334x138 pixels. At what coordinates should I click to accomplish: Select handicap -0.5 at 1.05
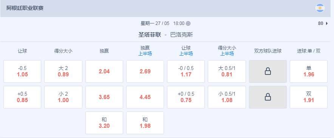(22, 71)
